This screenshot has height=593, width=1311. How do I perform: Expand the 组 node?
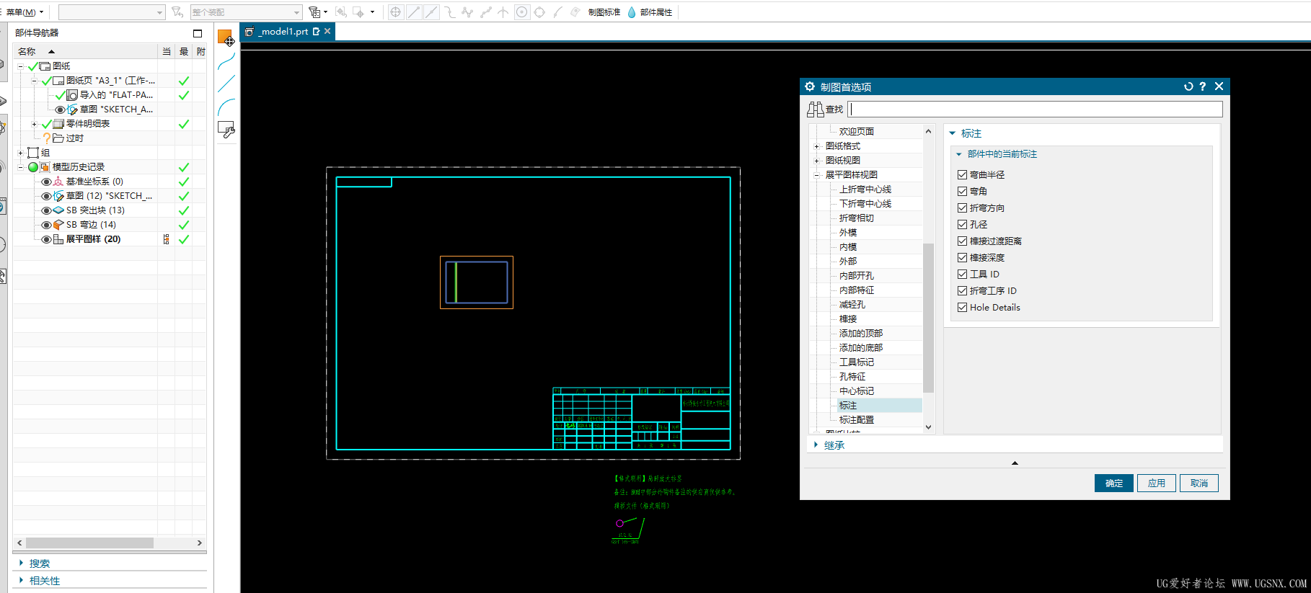pos(20,153)
